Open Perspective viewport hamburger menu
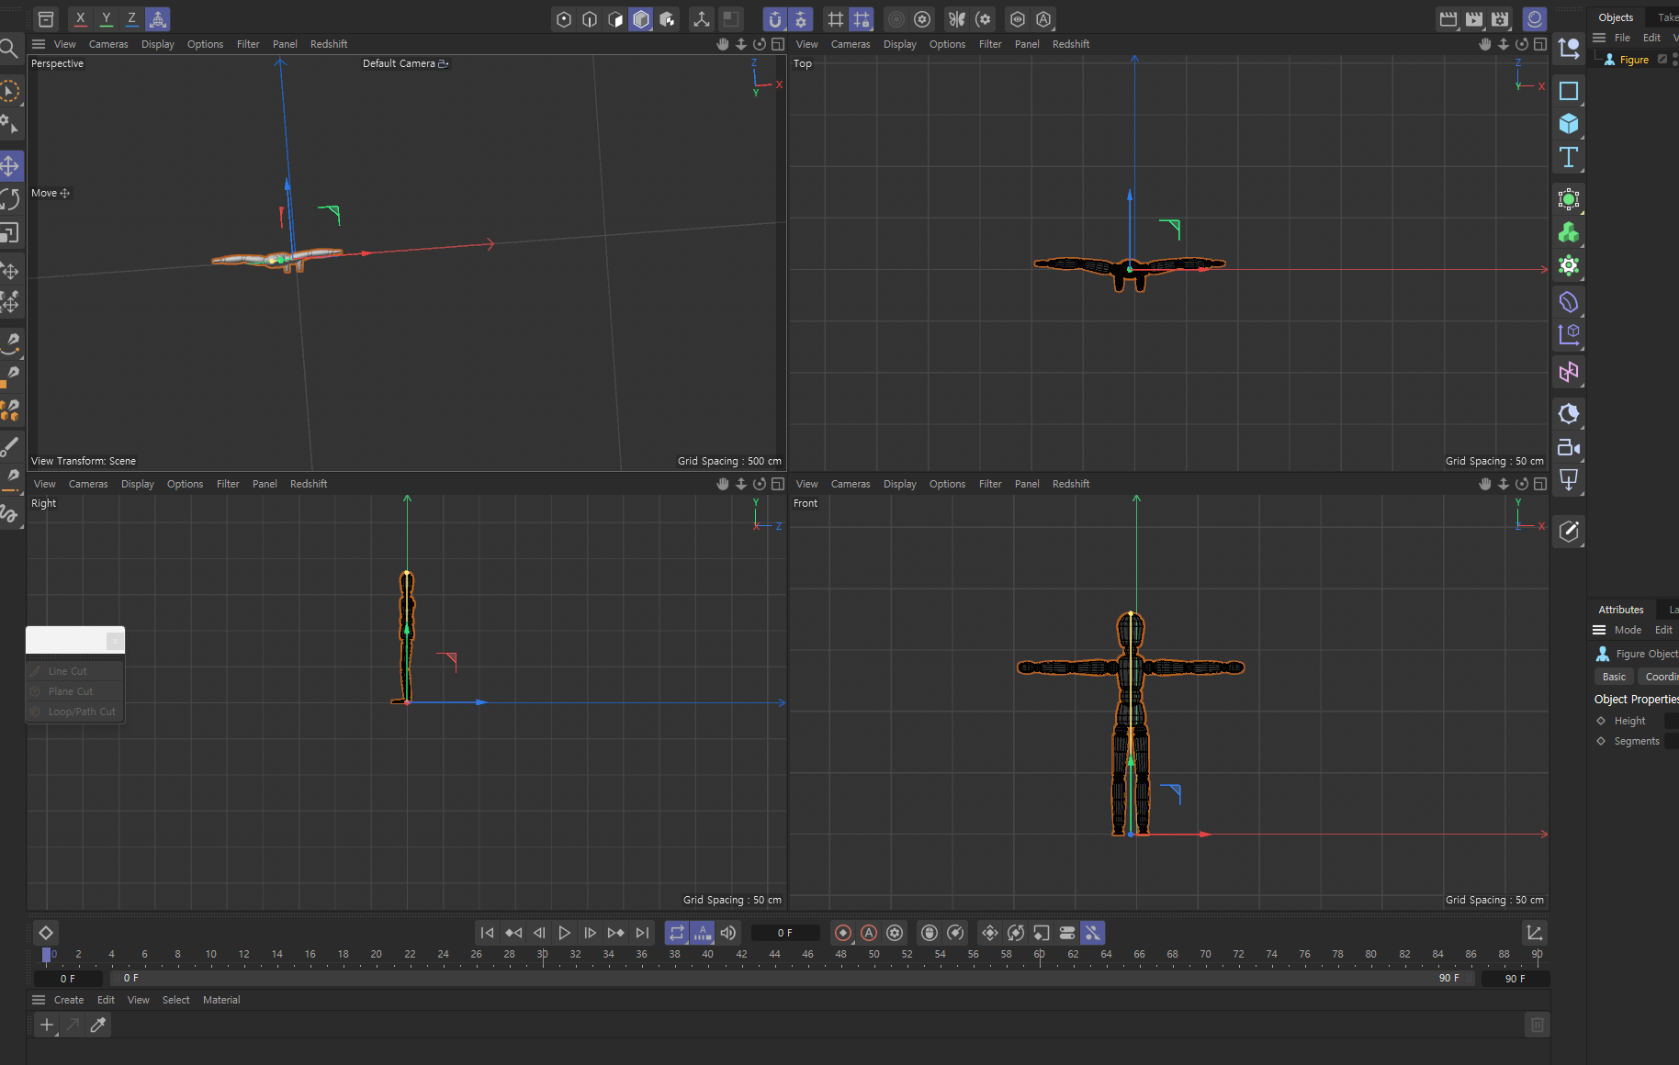 [39, 44]
